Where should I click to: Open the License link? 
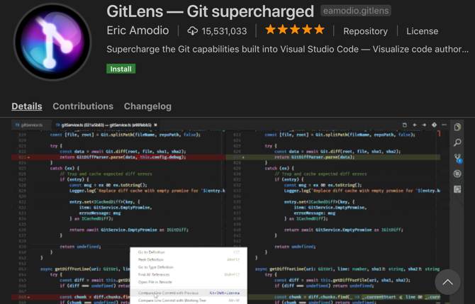pos(423,31)
